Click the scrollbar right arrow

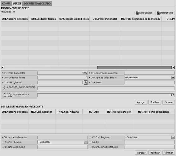173,67
